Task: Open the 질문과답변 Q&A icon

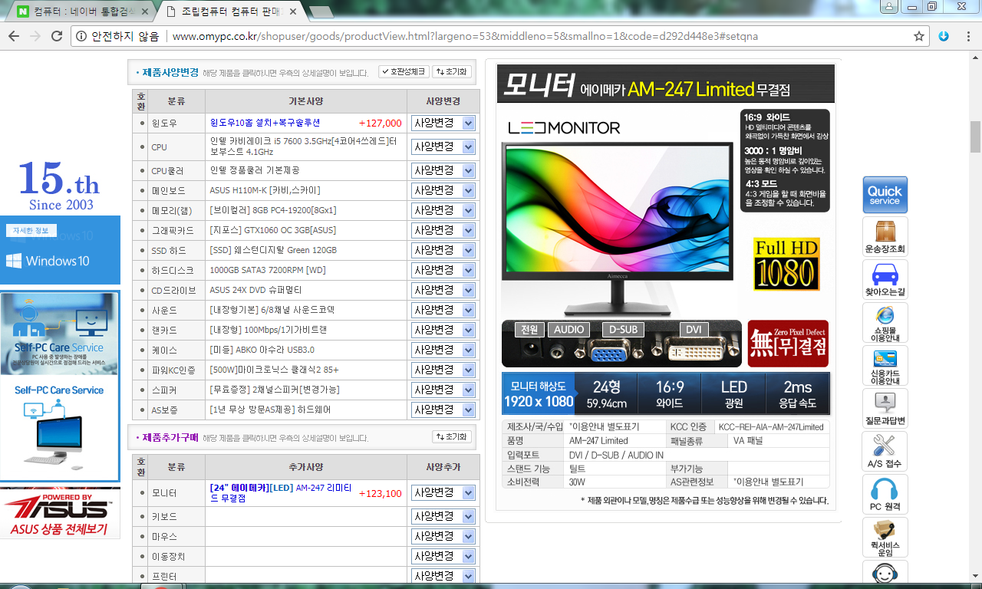Action: [x=885, y=408]
